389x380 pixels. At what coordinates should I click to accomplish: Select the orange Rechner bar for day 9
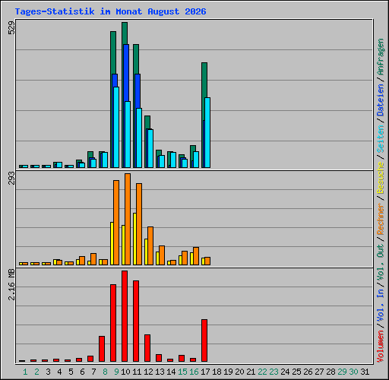click(x=116, y=223)
